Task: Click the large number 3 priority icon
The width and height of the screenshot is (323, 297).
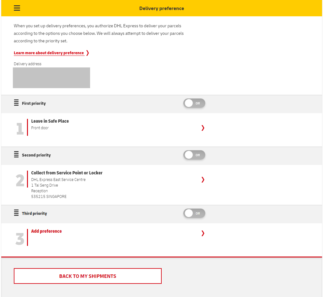Action: pos(20,239)
